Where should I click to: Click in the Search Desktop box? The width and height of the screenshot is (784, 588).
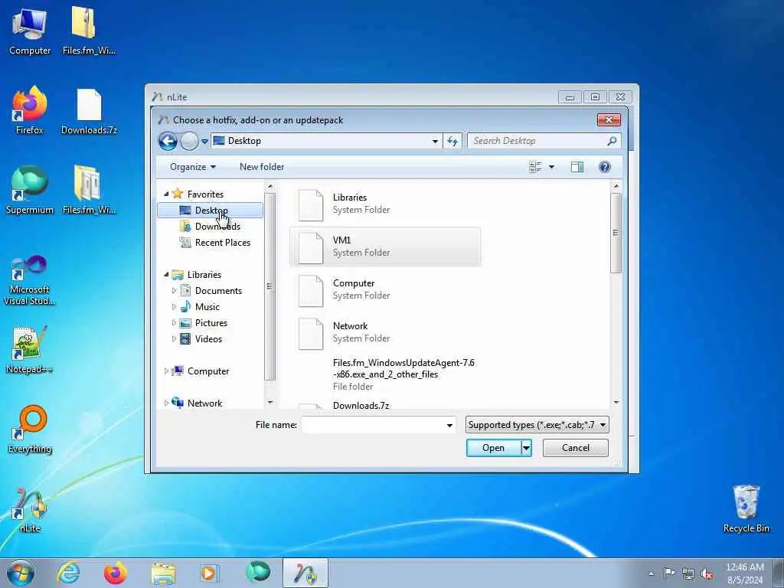(x=537, y=141)
